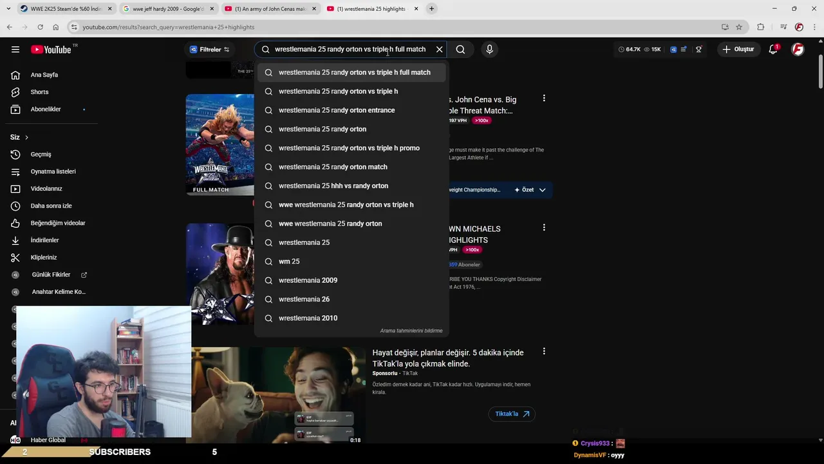Open Daha sonra izle list
Screen dimensions: 824x464
(51, 206)
